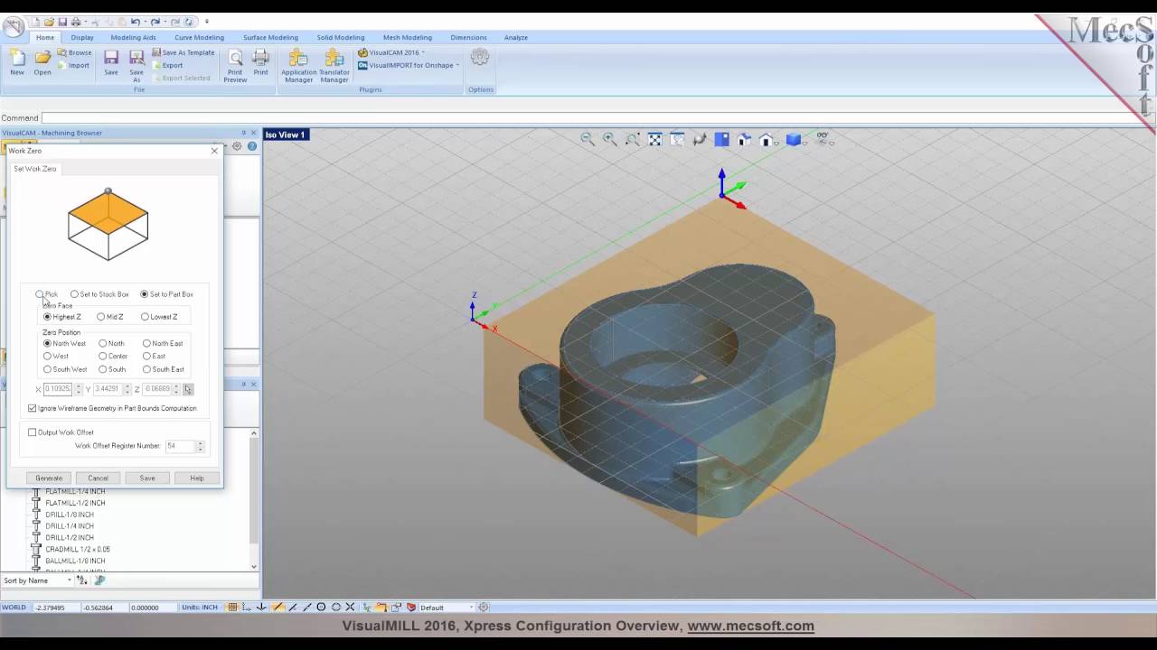The image size is (1157, 650).
Task: Click the pick point button beside Z field
Action: point(188,389)
